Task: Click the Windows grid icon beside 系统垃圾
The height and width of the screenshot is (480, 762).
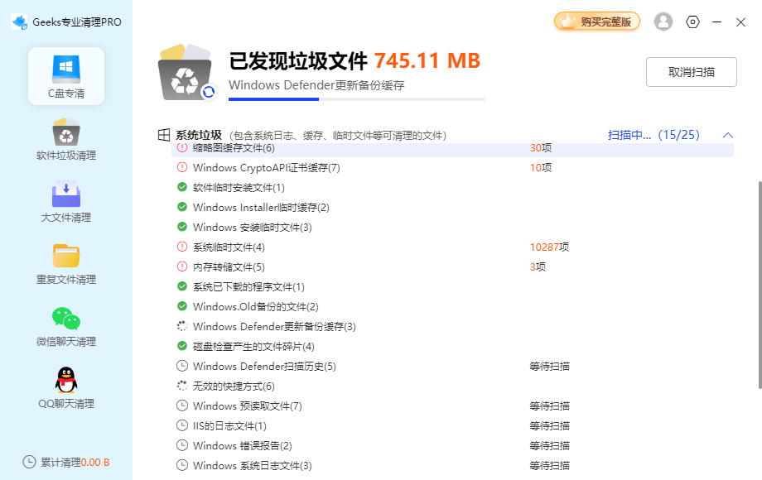Action: (x=164, y=135)
